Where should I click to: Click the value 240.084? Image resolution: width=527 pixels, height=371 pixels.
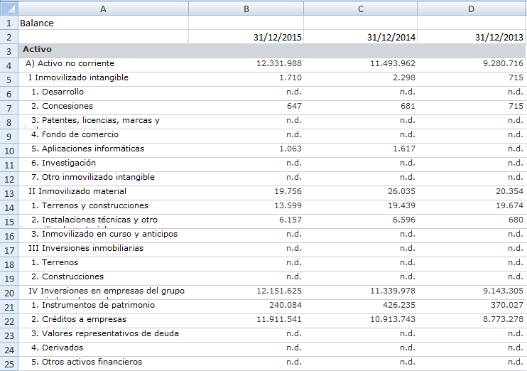(286, 305)
